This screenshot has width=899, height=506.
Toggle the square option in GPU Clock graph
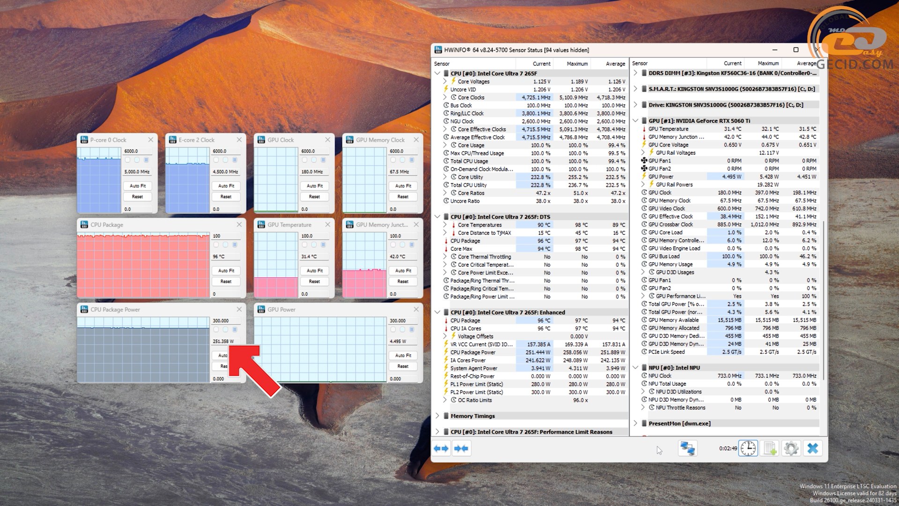(323, 160)
